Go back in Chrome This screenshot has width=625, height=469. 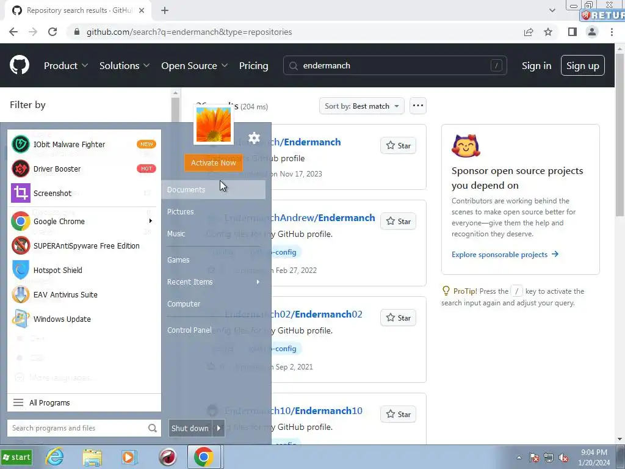click(x=13, y=32)
